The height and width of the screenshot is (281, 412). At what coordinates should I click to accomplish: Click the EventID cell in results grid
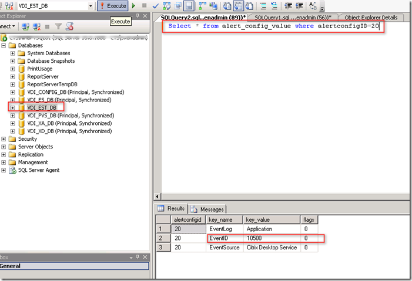tap(225, 238)
